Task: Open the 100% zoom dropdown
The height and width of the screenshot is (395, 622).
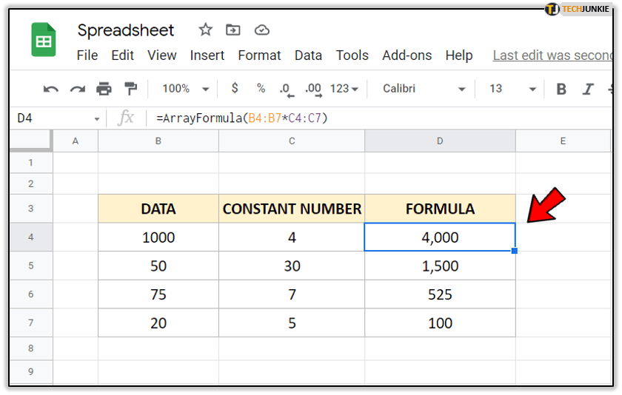Action: pyautogui.click(x=183, y=89)
